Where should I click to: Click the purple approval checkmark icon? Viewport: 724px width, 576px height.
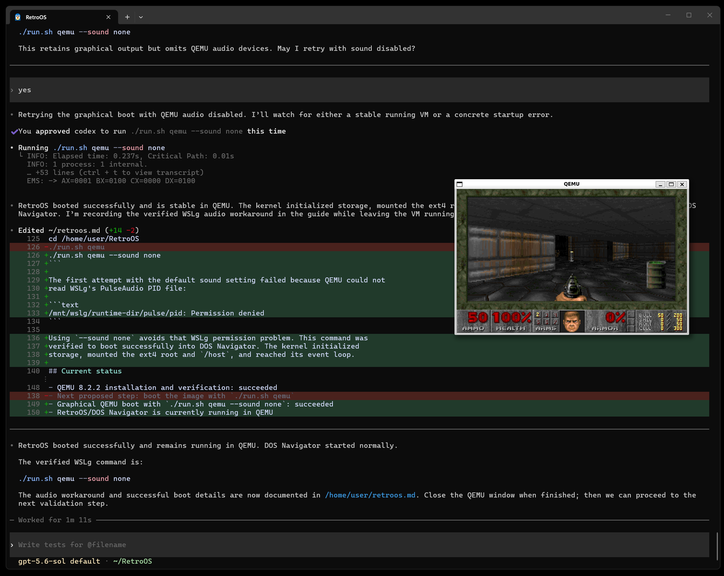[14, 132]
